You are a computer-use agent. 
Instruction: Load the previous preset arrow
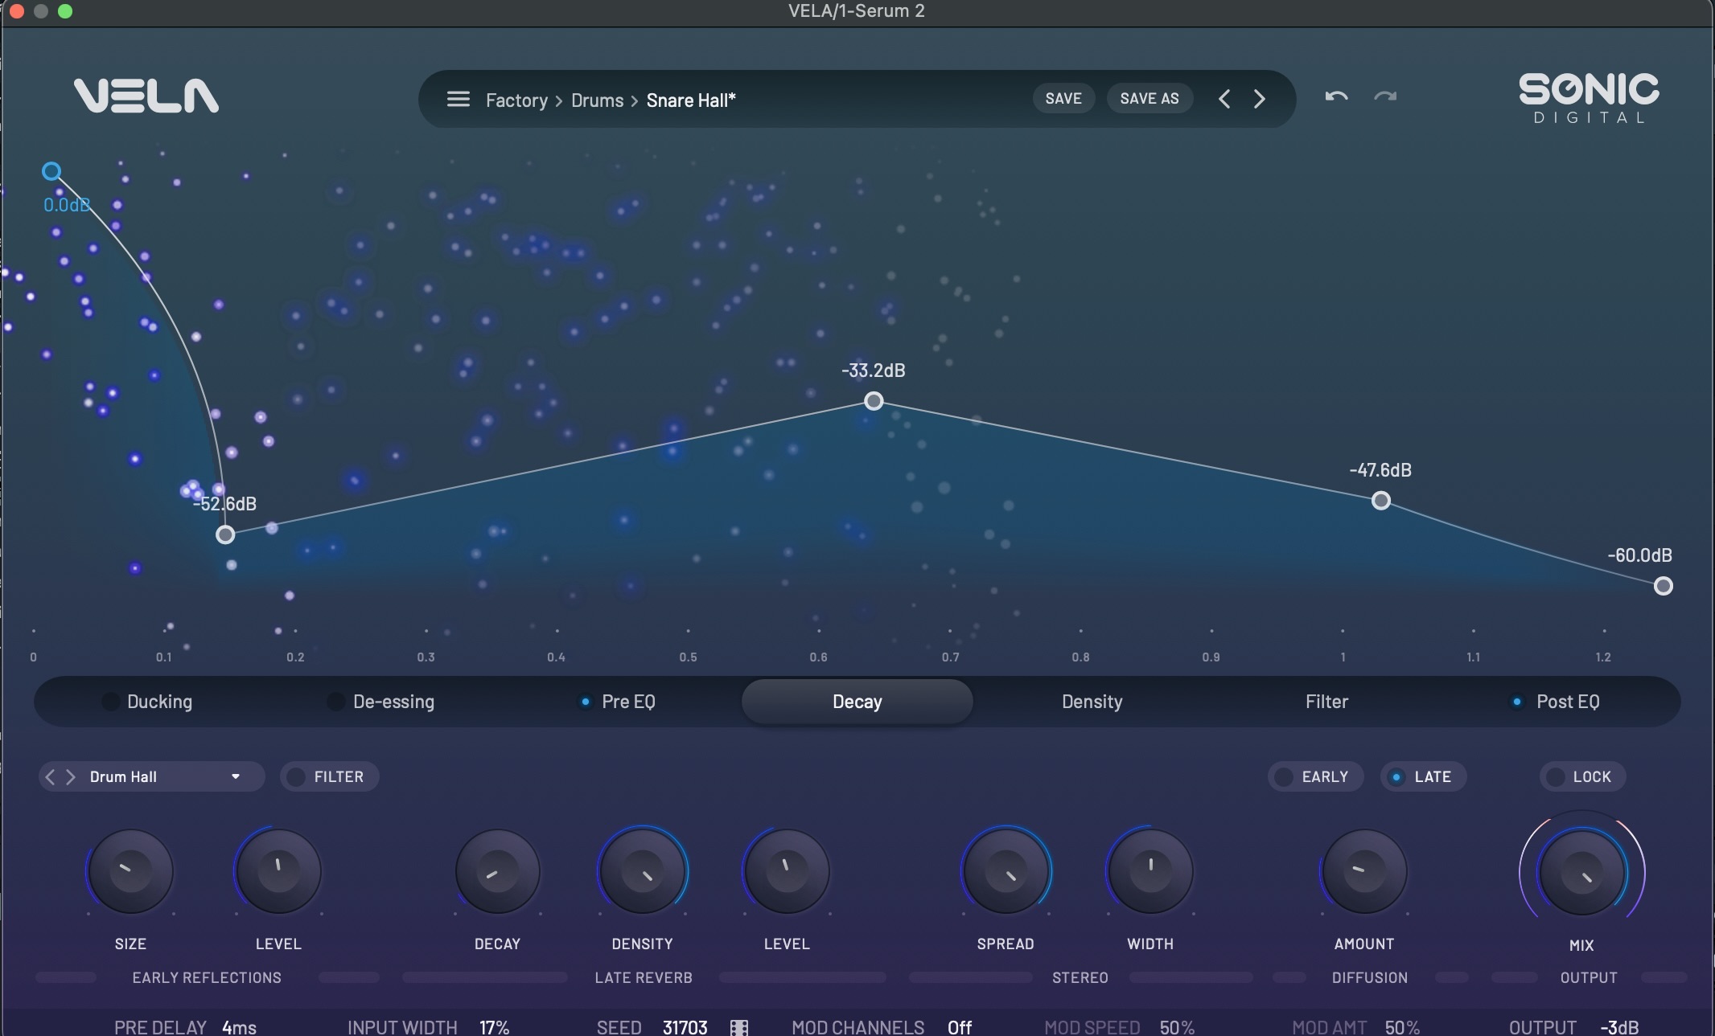click(1224, 99)
